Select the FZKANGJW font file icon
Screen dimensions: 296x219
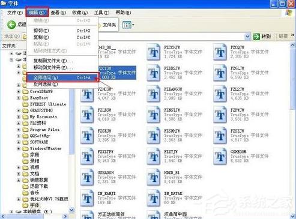[154, 94]
